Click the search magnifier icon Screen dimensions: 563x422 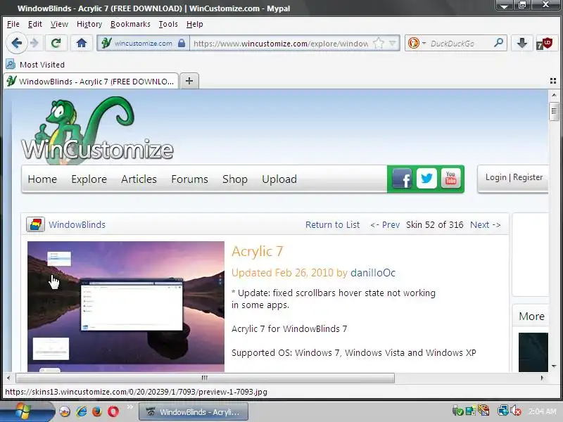(498, 43)
